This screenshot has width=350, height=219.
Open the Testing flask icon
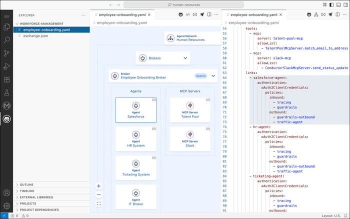6,92
